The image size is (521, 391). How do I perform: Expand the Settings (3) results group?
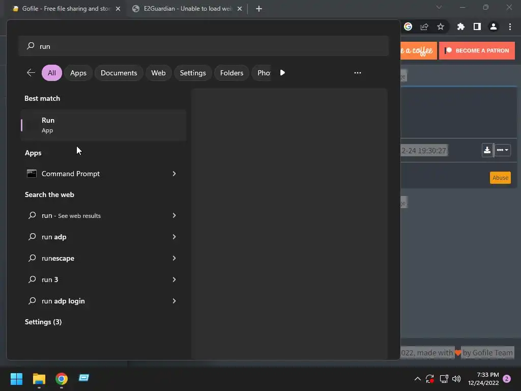(x=43, y=322)
